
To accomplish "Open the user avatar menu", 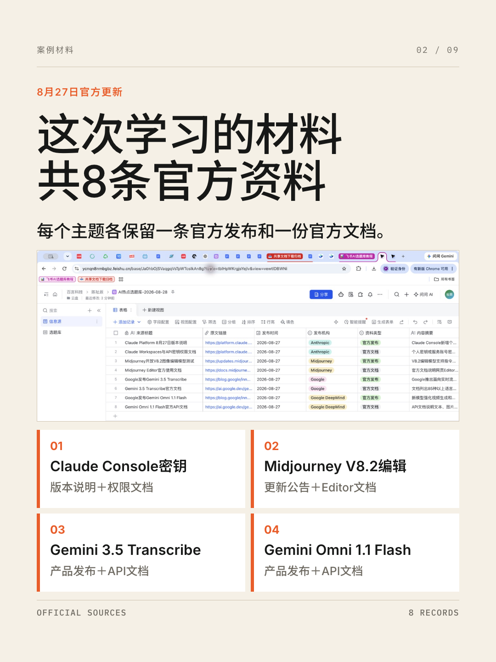I will point(450,294).
